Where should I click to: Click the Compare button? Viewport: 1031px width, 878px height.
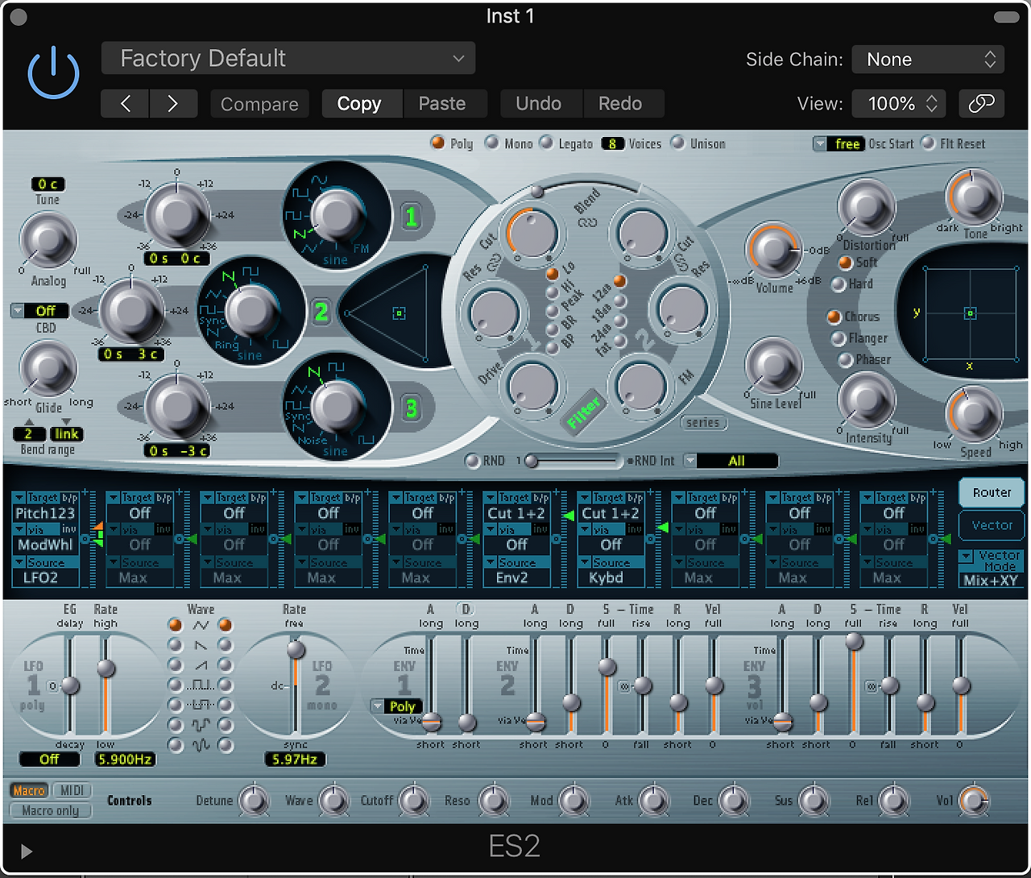pos(259,104)
